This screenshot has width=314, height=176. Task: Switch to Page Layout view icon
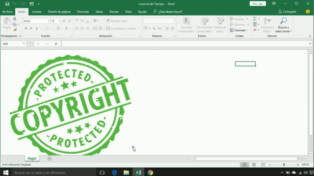[x=254, y=165]
